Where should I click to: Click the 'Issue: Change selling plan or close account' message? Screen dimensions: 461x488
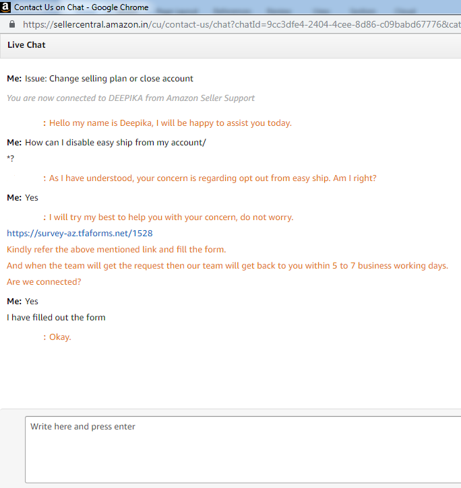(109, 79)
